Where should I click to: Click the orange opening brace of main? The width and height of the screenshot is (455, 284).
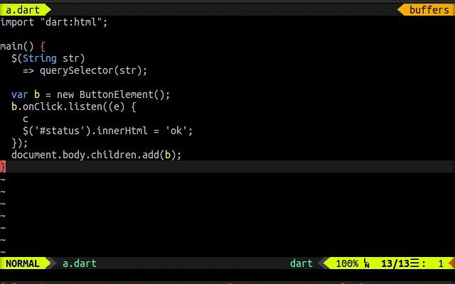[x=43, y=46]
